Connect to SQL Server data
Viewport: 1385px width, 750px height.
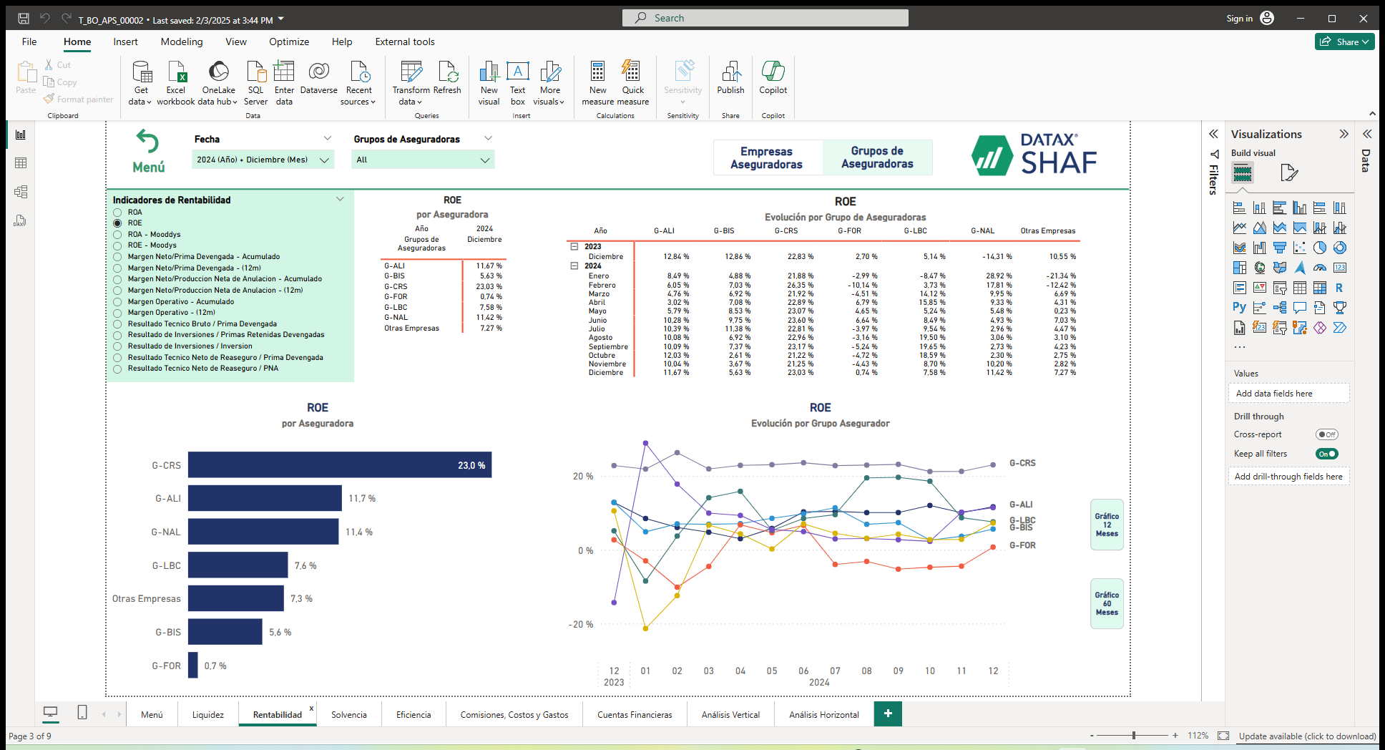[255, 80]
